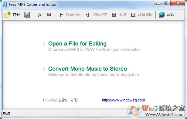Stop playback with the square button

(49, 15)
